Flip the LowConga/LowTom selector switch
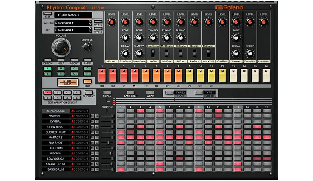 [153, 53]
